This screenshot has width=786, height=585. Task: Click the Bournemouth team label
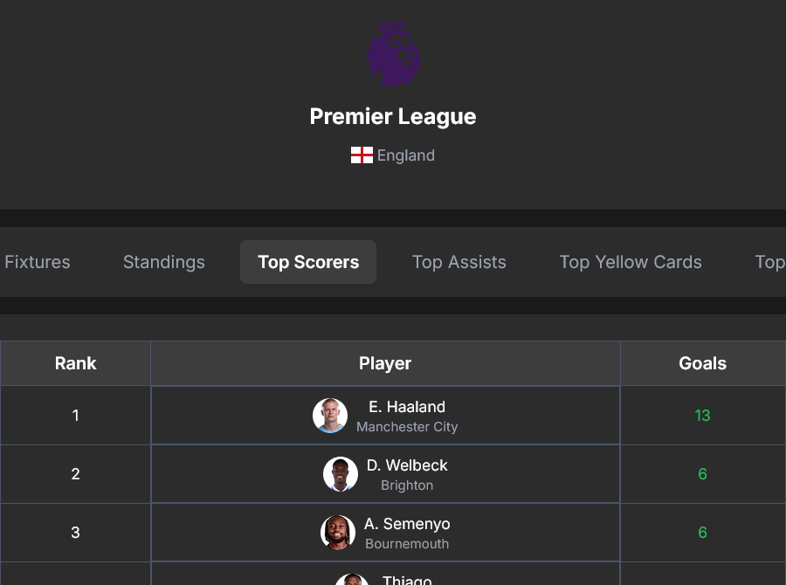(x=407, y=544)
